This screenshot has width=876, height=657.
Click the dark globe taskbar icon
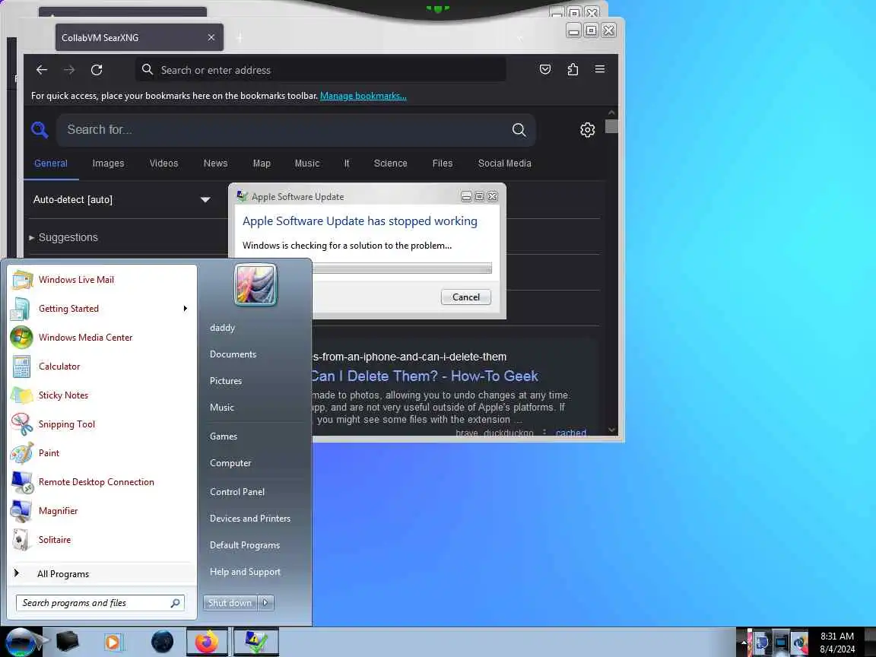163,642
